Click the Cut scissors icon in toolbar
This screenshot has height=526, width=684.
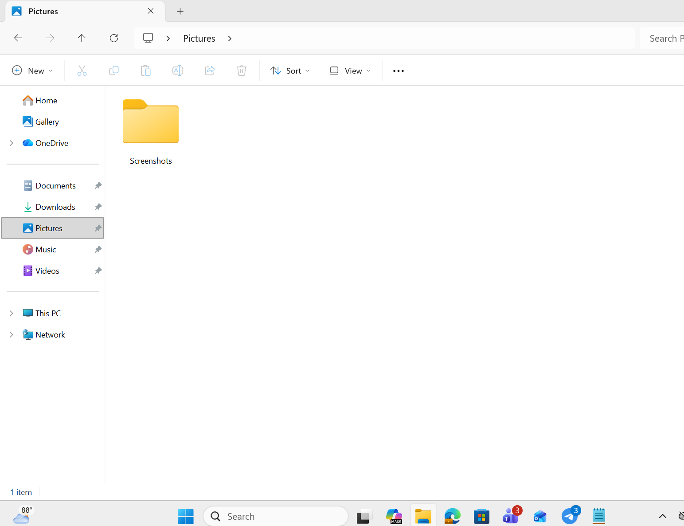click(82, 71)
